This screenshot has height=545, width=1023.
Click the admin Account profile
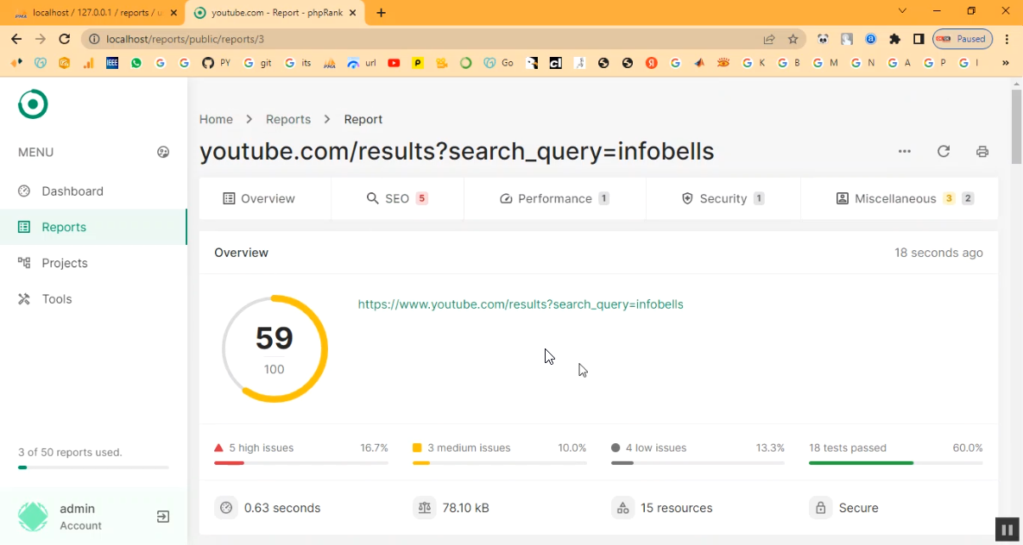[79, 517]
